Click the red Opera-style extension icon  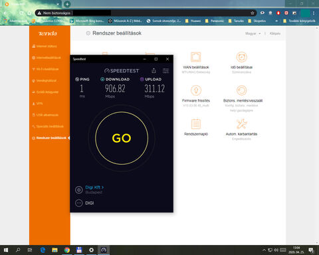point(278,13)
